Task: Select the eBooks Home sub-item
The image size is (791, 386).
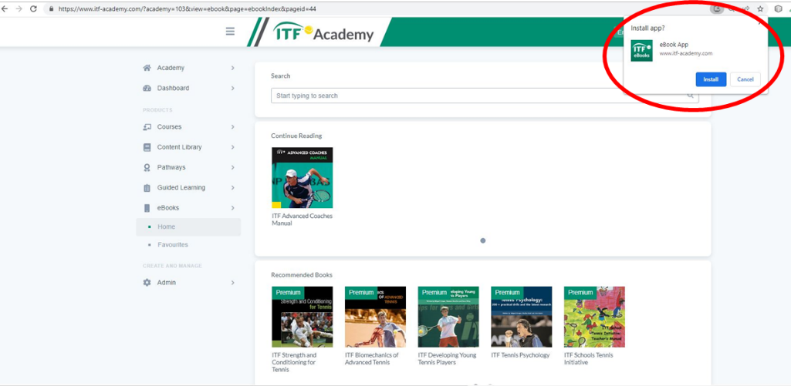Action: click(x=188, y=227)
